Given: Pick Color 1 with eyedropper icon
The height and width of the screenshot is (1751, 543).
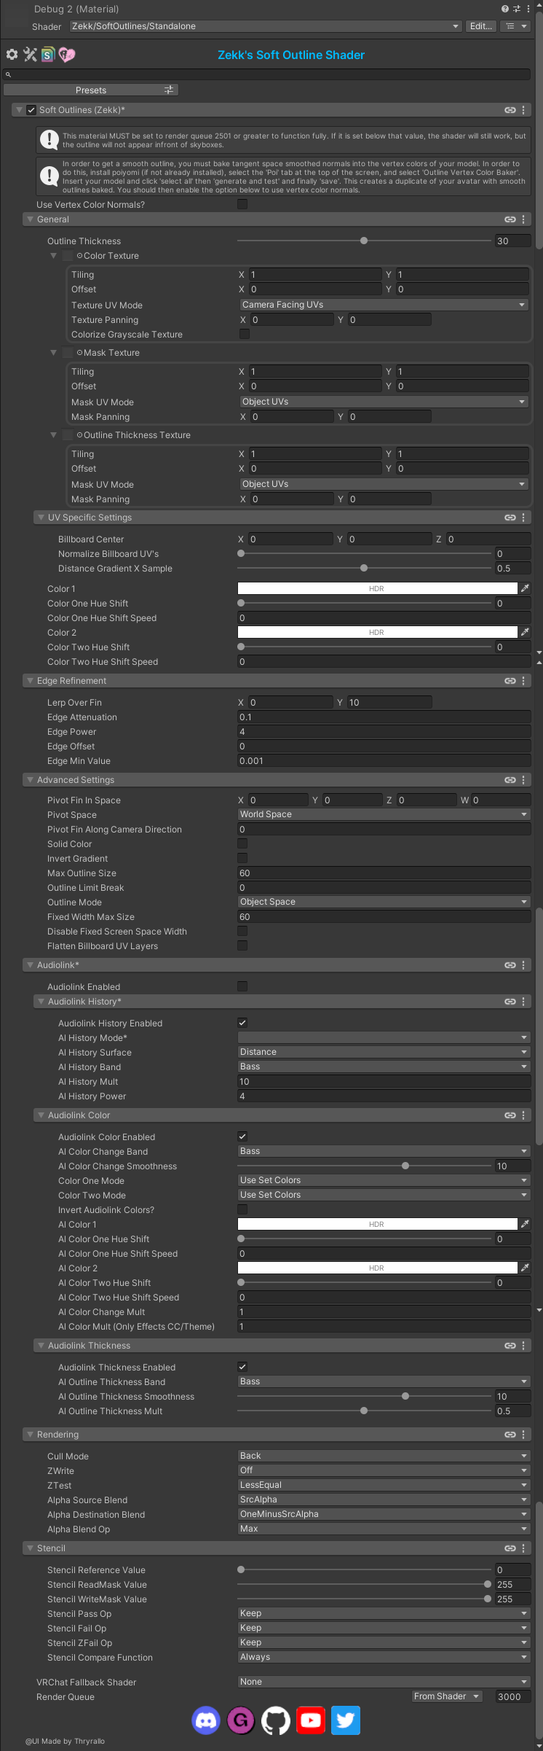Looking at the screenshot, I should [525, 588].
